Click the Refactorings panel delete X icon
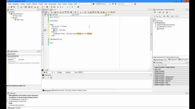 [48, 78]
